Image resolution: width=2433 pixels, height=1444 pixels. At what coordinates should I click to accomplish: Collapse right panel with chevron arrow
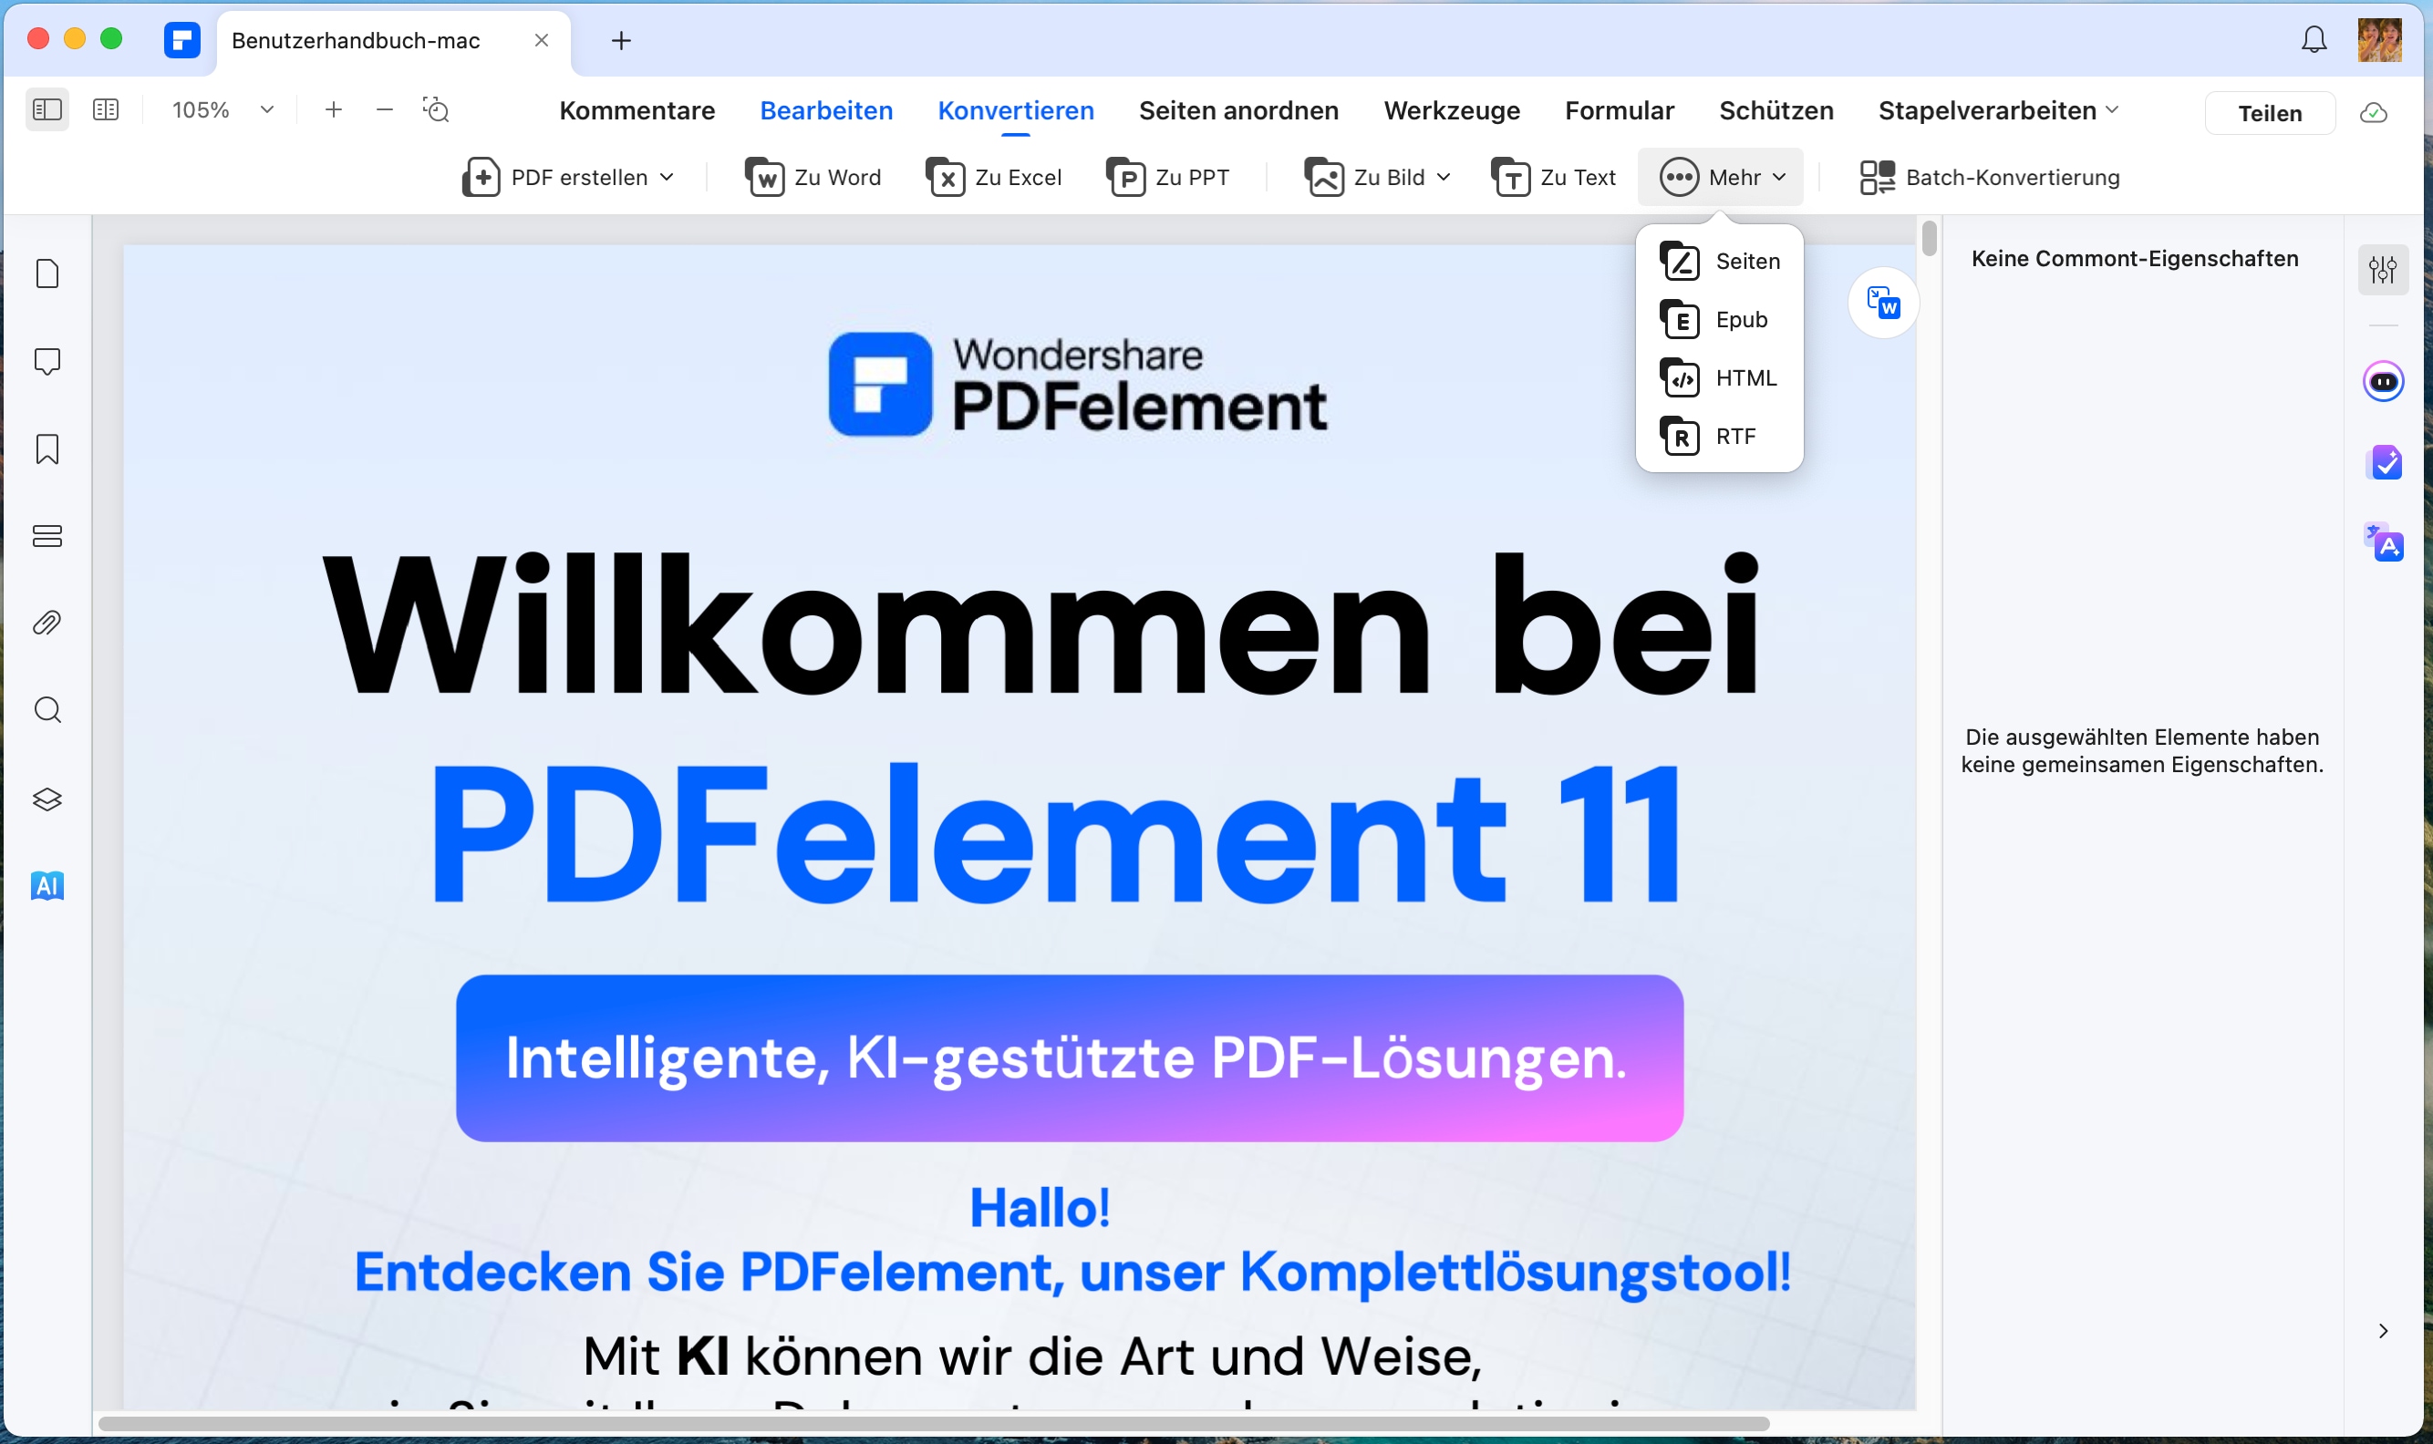[2383, 1331]
